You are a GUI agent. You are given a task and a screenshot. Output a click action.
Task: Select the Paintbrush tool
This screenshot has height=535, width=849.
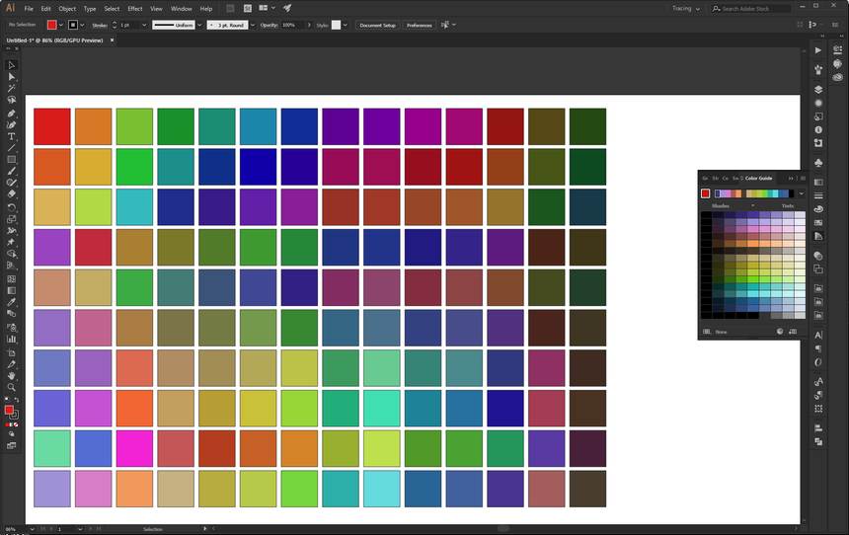(x=12, y=171)
